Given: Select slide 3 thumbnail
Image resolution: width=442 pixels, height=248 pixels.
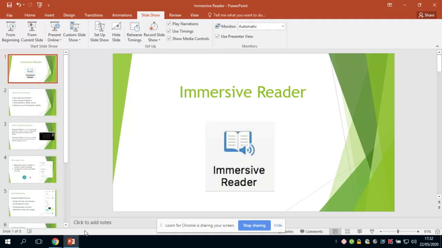Looking at the screenshot, I should click(32, 136).
